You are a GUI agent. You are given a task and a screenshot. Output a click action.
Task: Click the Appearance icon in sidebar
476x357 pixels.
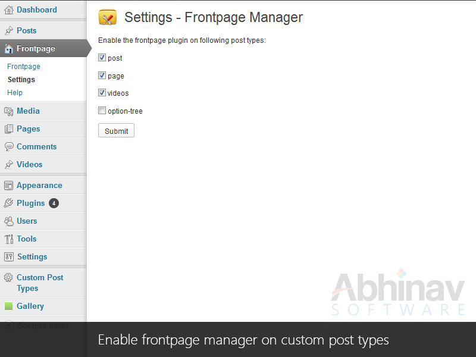click(x=9, y=186)
